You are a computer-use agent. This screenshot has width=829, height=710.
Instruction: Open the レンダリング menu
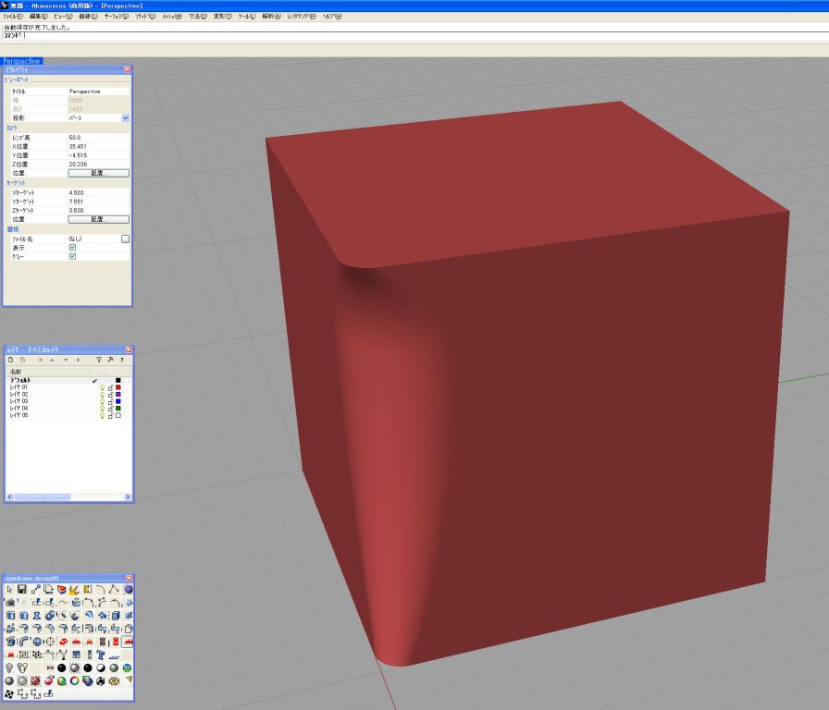pos(300,17)
